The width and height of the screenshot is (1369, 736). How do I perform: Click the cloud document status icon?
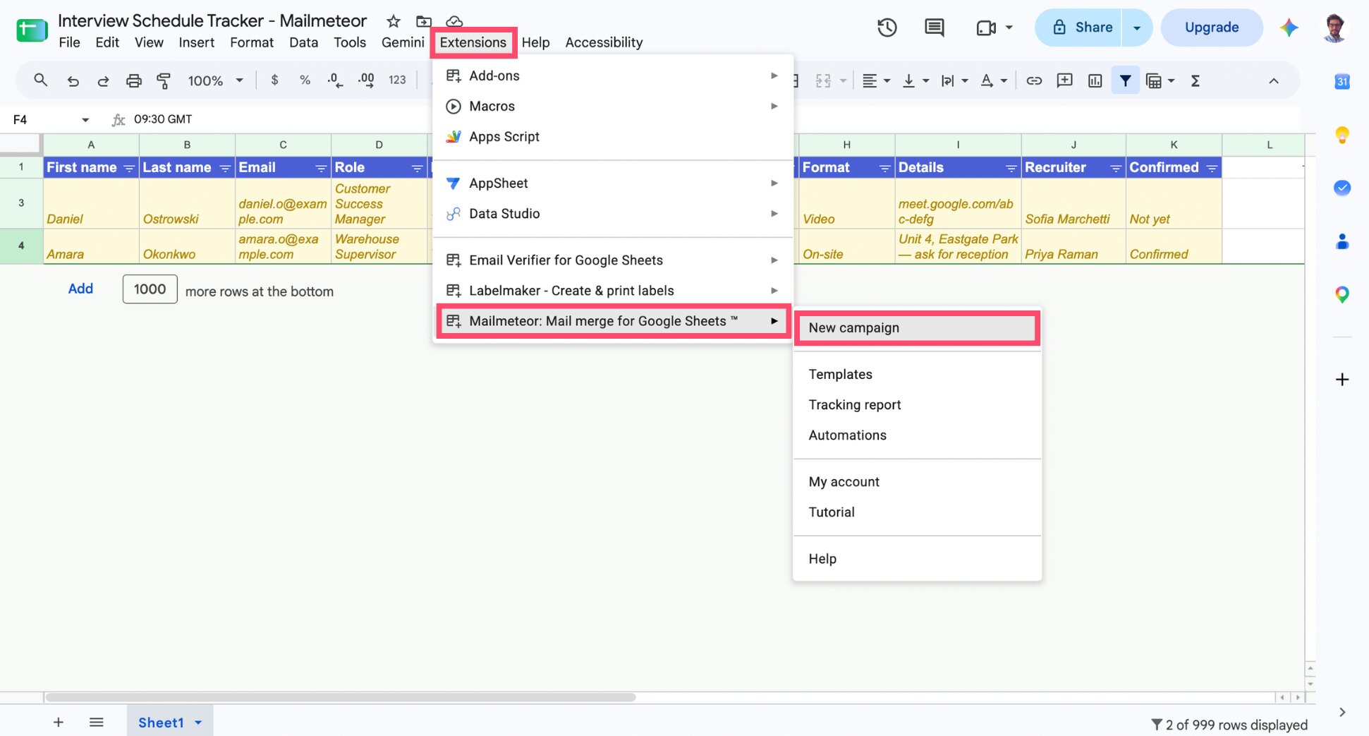[x=454, y=21]
